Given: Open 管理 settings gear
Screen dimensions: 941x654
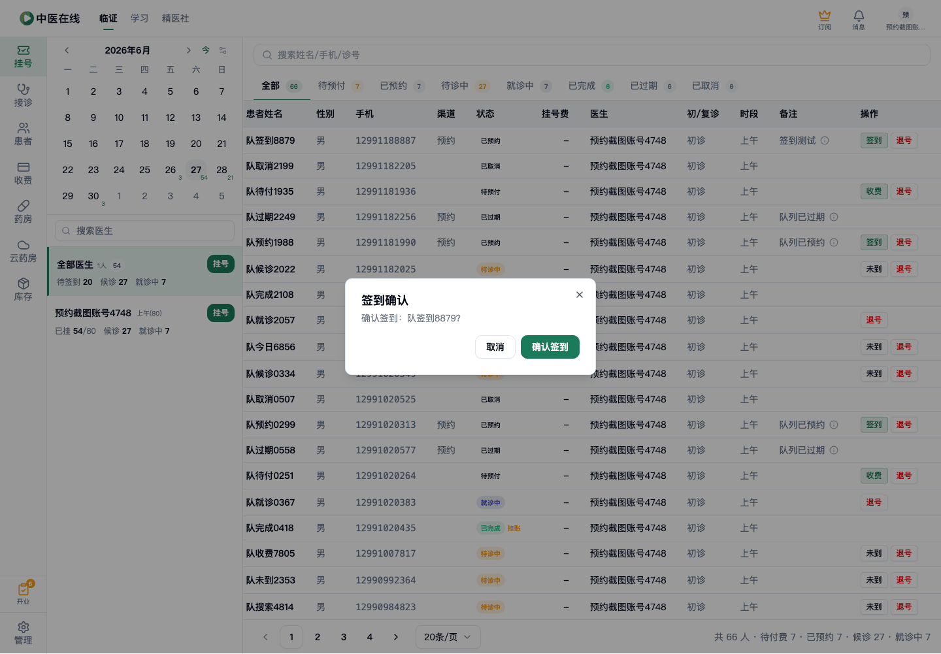Looking at the screenshot, I should click(23, 633).
